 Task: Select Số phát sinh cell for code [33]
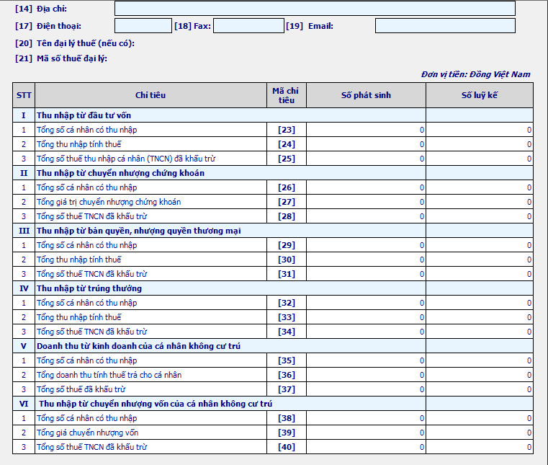click(366, 317)
